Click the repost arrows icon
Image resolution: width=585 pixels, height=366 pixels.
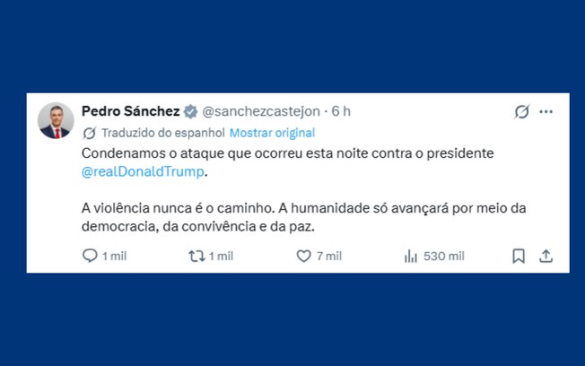195,256
